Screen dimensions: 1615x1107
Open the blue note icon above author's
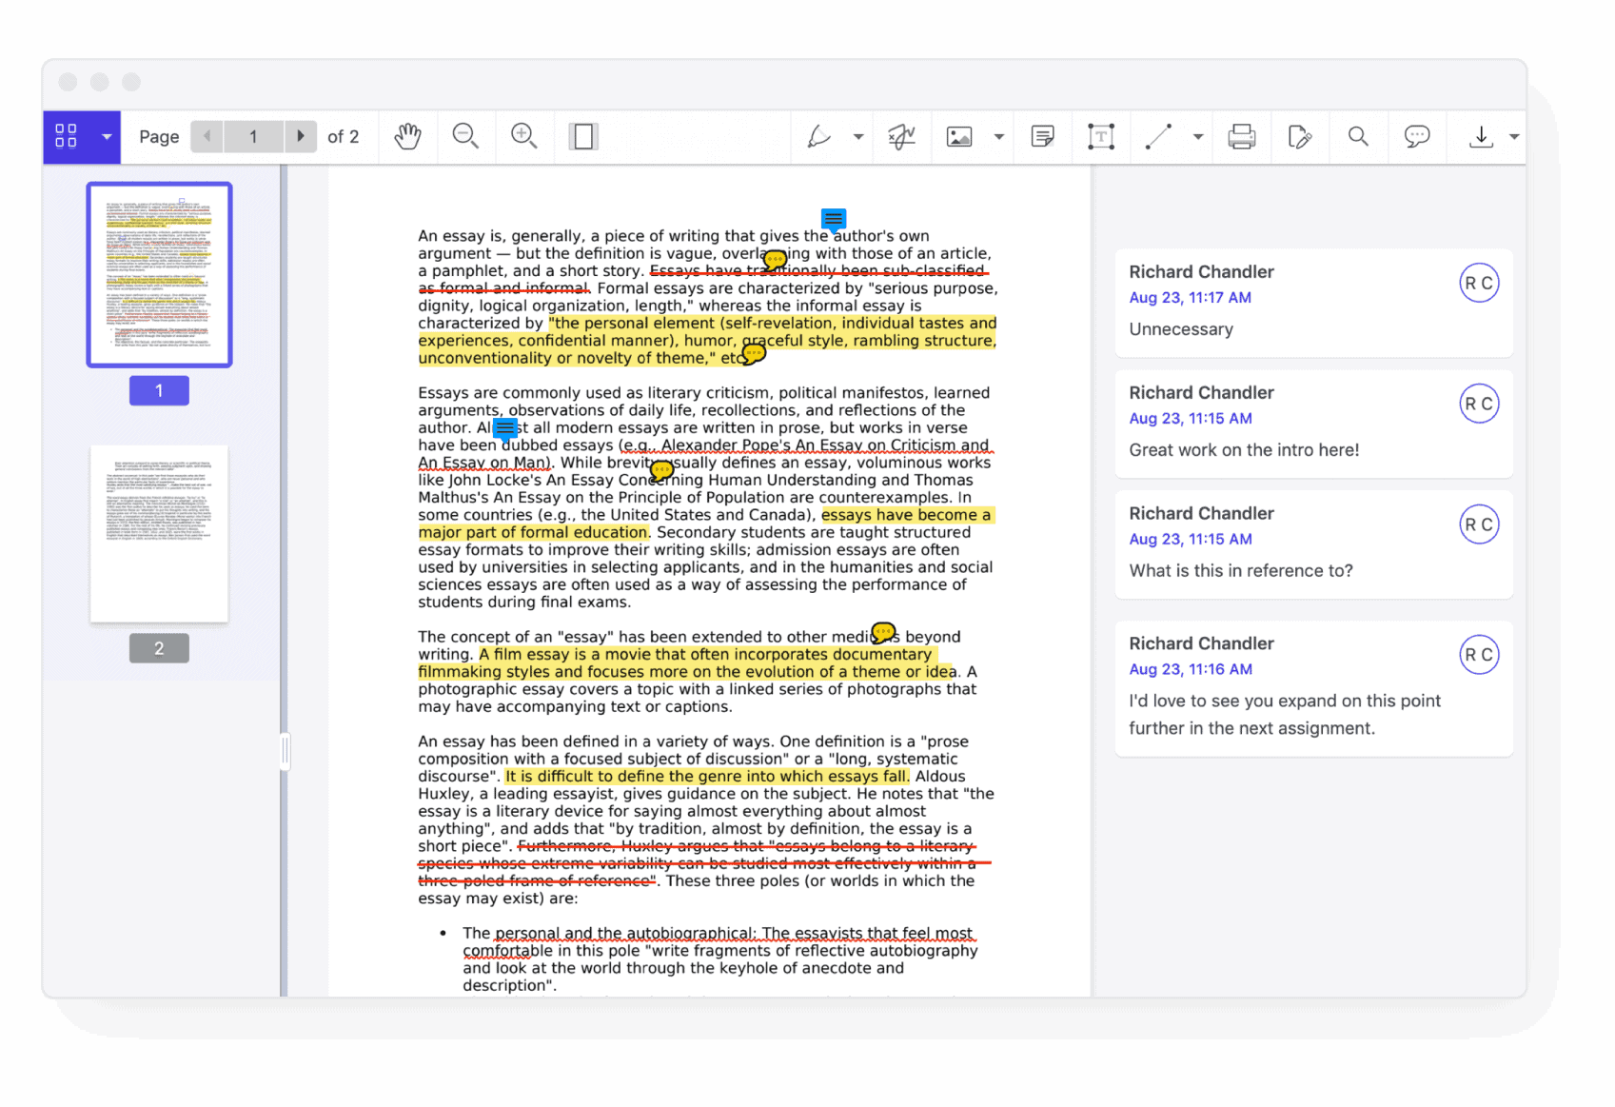click(x=834, y=220)
